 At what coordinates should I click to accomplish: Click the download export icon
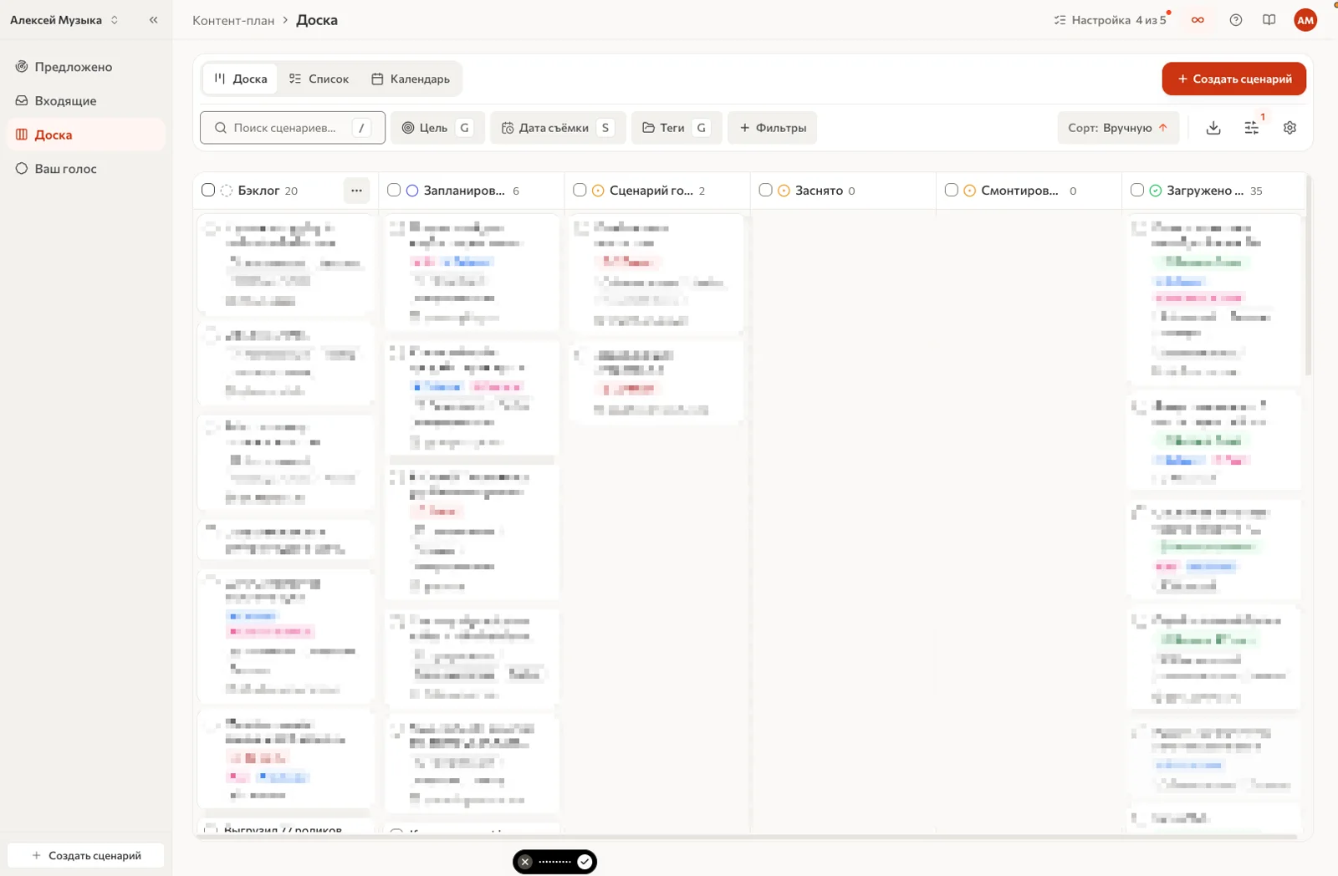[1213, 128]
